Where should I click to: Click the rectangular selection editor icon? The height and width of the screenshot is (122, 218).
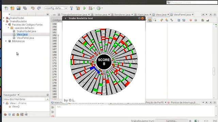pos(155,20)
